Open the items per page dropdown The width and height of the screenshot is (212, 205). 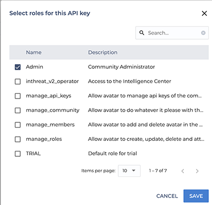[x=129, y=171]
